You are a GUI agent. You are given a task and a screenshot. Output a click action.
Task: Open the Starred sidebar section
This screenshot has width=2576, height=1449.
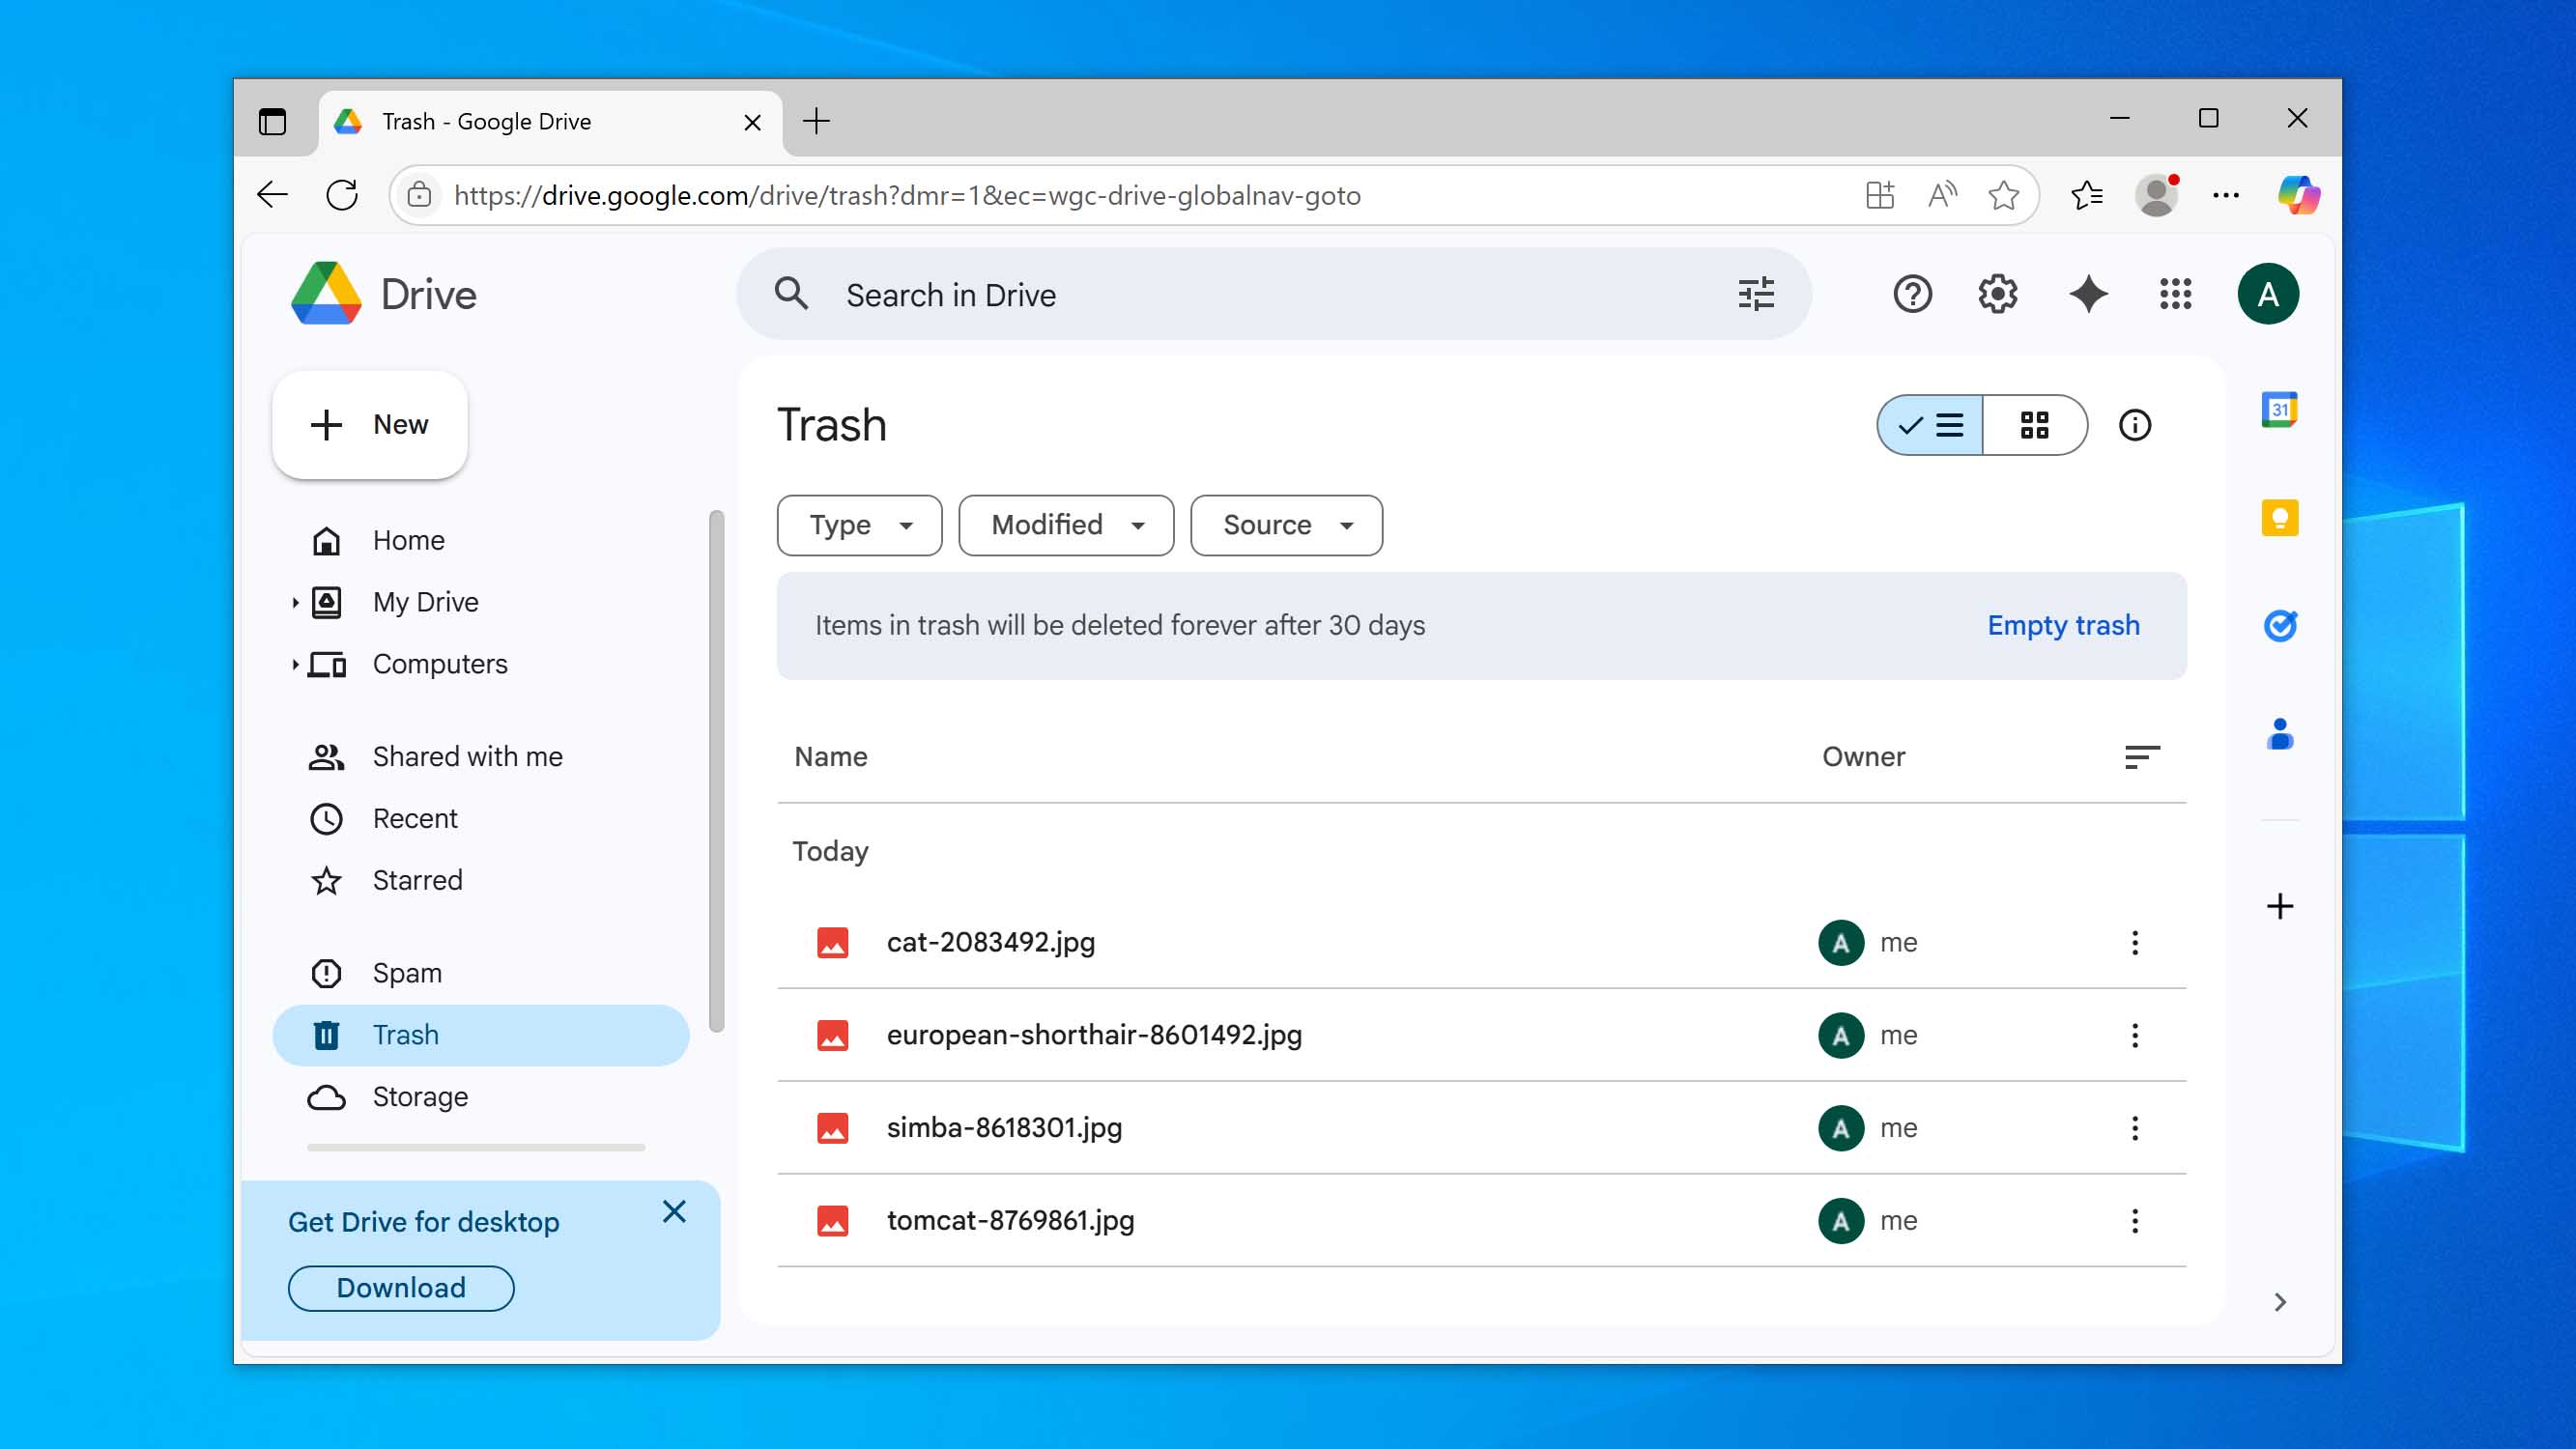pos(417,880)
